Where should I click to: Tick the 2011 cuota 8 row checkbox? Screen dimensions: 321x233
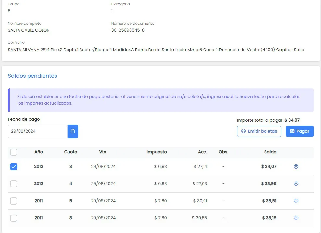pos(14,218)
